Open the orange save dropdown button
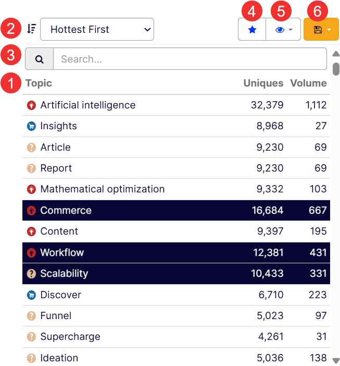This screenshot has height=366, width=340. pyautogui.click(x=321, y=30)
